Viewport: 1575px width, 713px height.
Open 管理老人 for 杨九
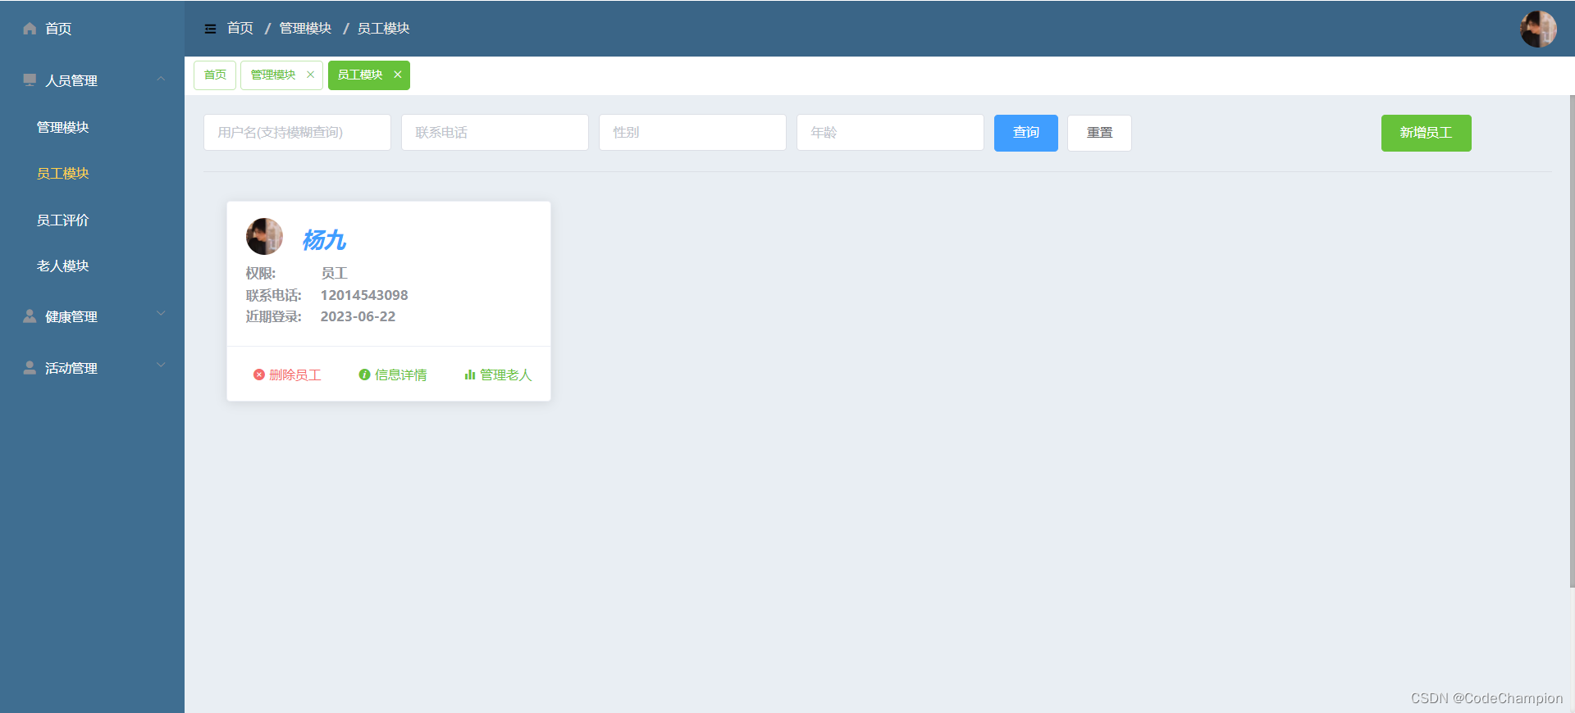[506, 375]
